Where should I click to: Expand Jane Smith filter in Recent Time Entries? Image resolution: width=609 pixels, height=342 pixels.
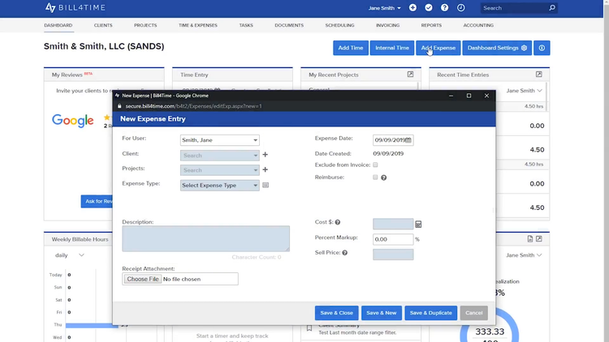tap(525, 90)
